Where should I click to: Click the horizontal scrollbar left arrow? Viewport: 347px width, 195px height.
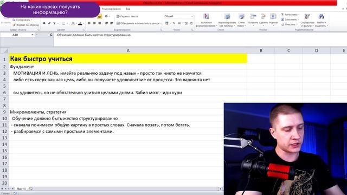[x=221, y=188]
